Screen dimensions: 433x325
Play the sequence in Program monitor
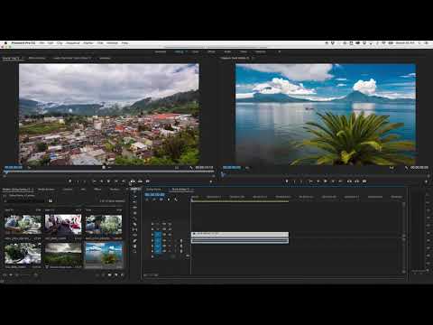326,181
